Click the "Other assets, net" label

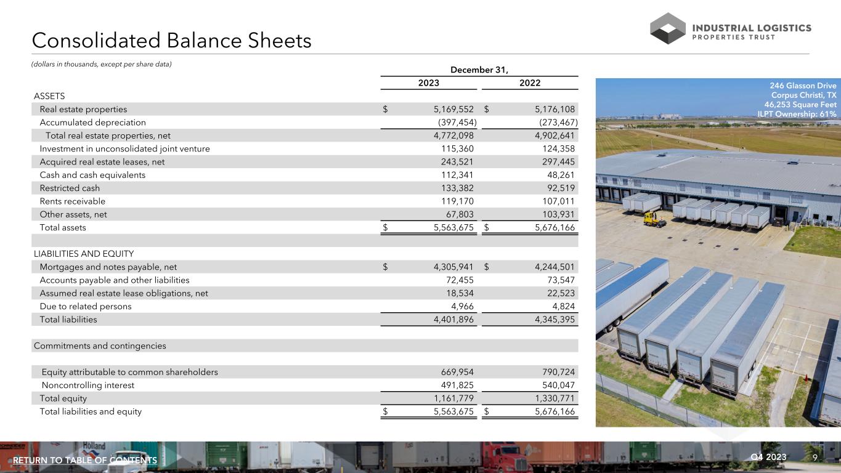coord(75,214)
